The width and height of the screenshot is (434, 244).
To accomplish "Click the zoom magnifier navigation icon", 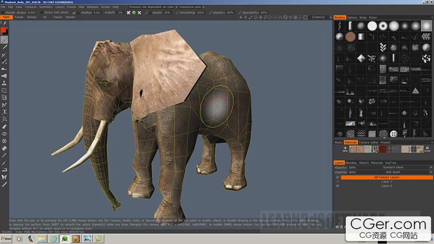I will pos(265,17).
